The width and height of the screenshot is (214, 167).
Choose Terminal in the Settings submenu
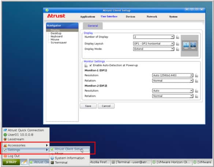click(x=70, y=163)
